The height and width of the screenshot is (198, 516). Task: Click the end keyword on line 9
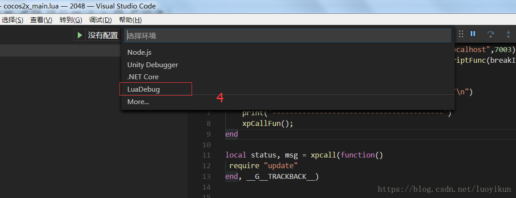pyautogui.click(x=232, y=134)
